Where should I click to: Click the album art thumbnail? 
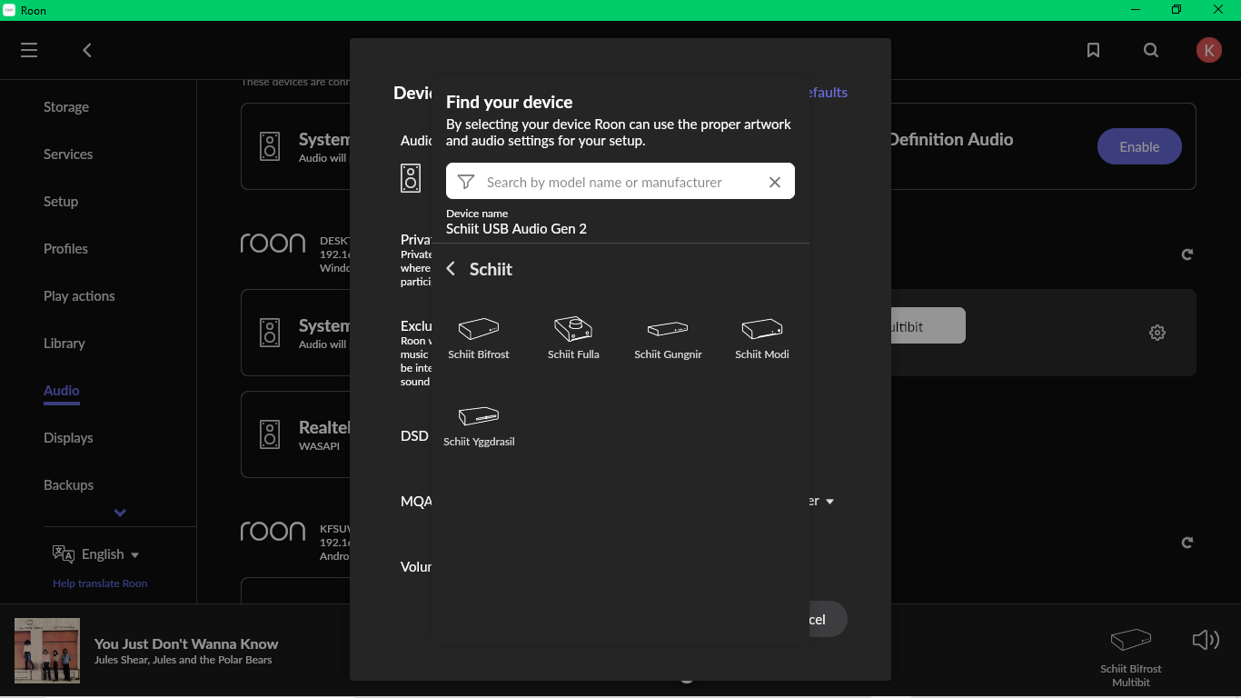pos(47,651)
